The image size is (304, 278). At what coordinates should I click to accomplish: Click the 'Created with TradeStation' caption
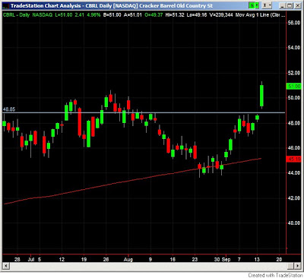(x=275, y=275)
